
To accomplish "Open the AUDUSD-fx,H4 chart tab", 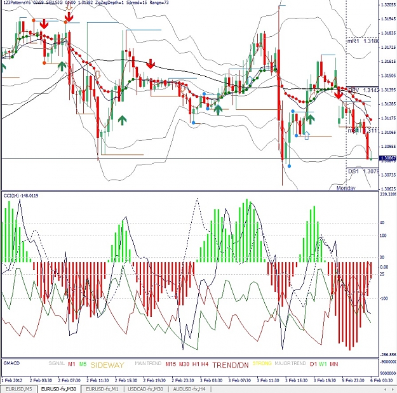I will pyautogui.click(x=189, y=389).
